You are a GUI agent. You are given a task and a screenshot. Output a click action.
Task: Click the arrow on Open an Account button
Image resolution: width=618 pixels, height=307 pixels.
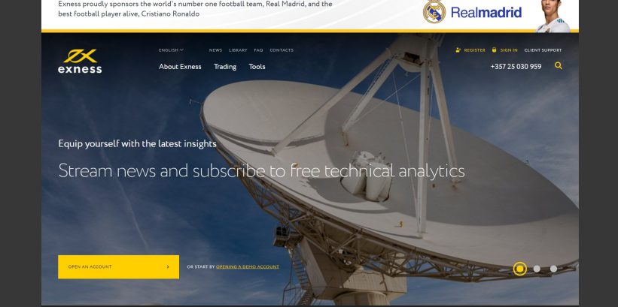point(168,267)
